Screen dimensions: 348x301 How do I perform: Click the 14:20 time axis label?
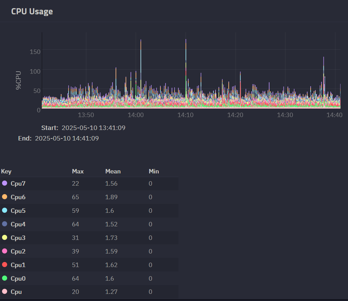[x=235, y=115]
